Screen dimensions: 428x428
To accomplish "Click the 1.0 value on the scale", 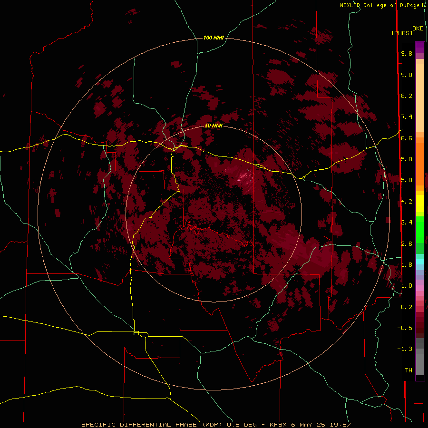I will click(x=407, y=286).
